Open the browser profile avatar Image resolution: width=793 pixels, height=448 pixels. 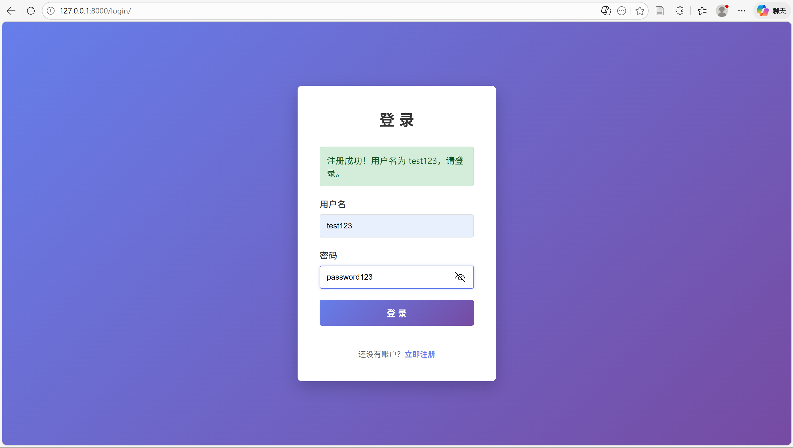[x=722, y=11]
